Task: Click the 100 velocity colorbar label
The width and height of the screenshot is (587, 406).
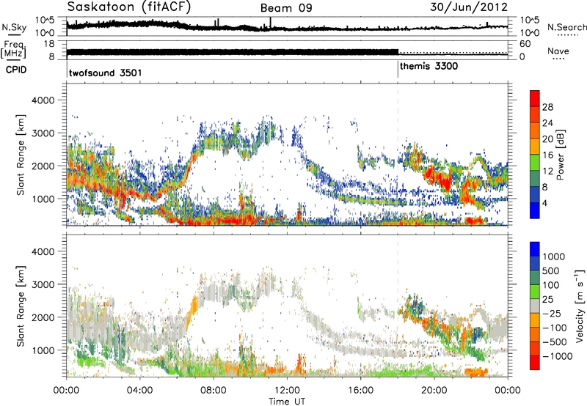Action: 551,285
